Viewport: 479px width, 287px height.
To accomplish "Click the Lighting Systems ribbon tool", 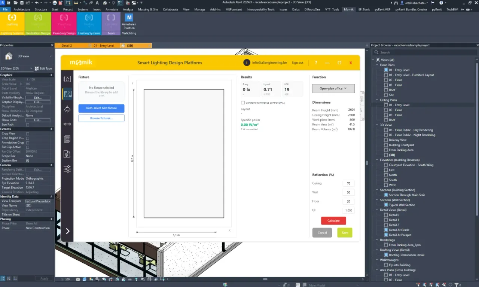I will pos(12,22).
